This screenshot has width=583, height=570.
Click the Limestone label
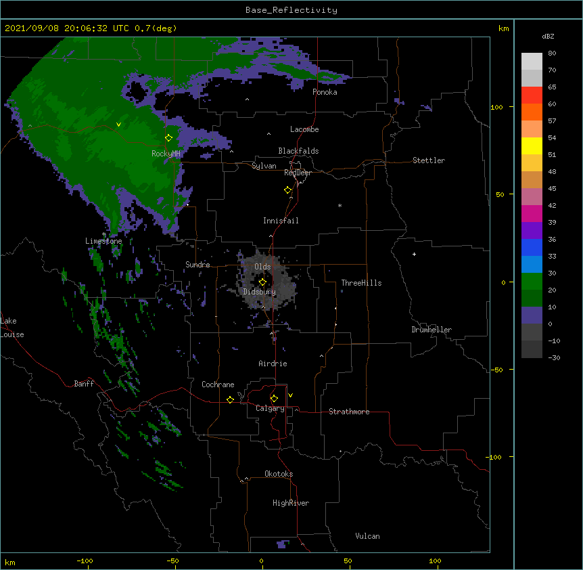tap(103, 241)
